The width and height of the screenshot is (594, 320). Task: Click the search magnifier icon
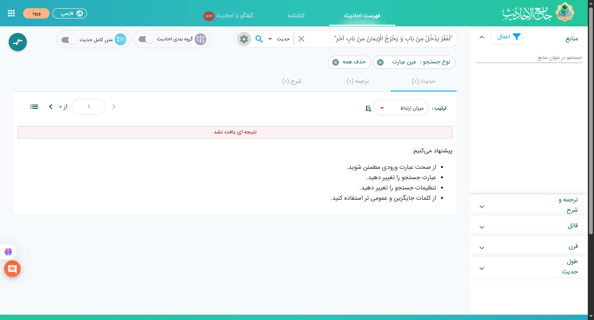[259, 39]
